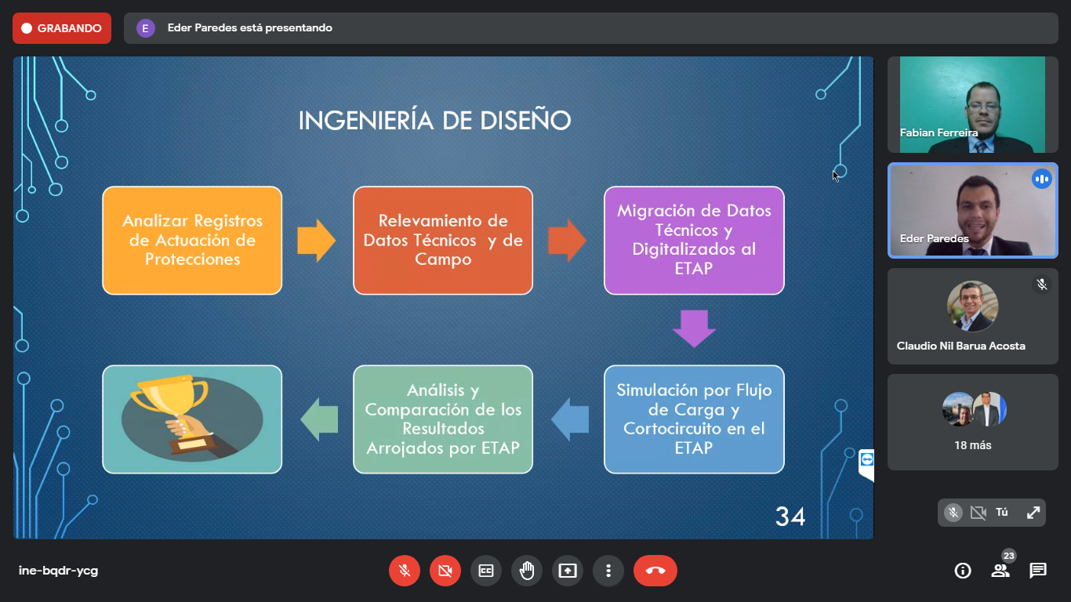Click Claudio Nil Barua Acosta's tile
Viewport: 1071px width, 602px height.
972,316
